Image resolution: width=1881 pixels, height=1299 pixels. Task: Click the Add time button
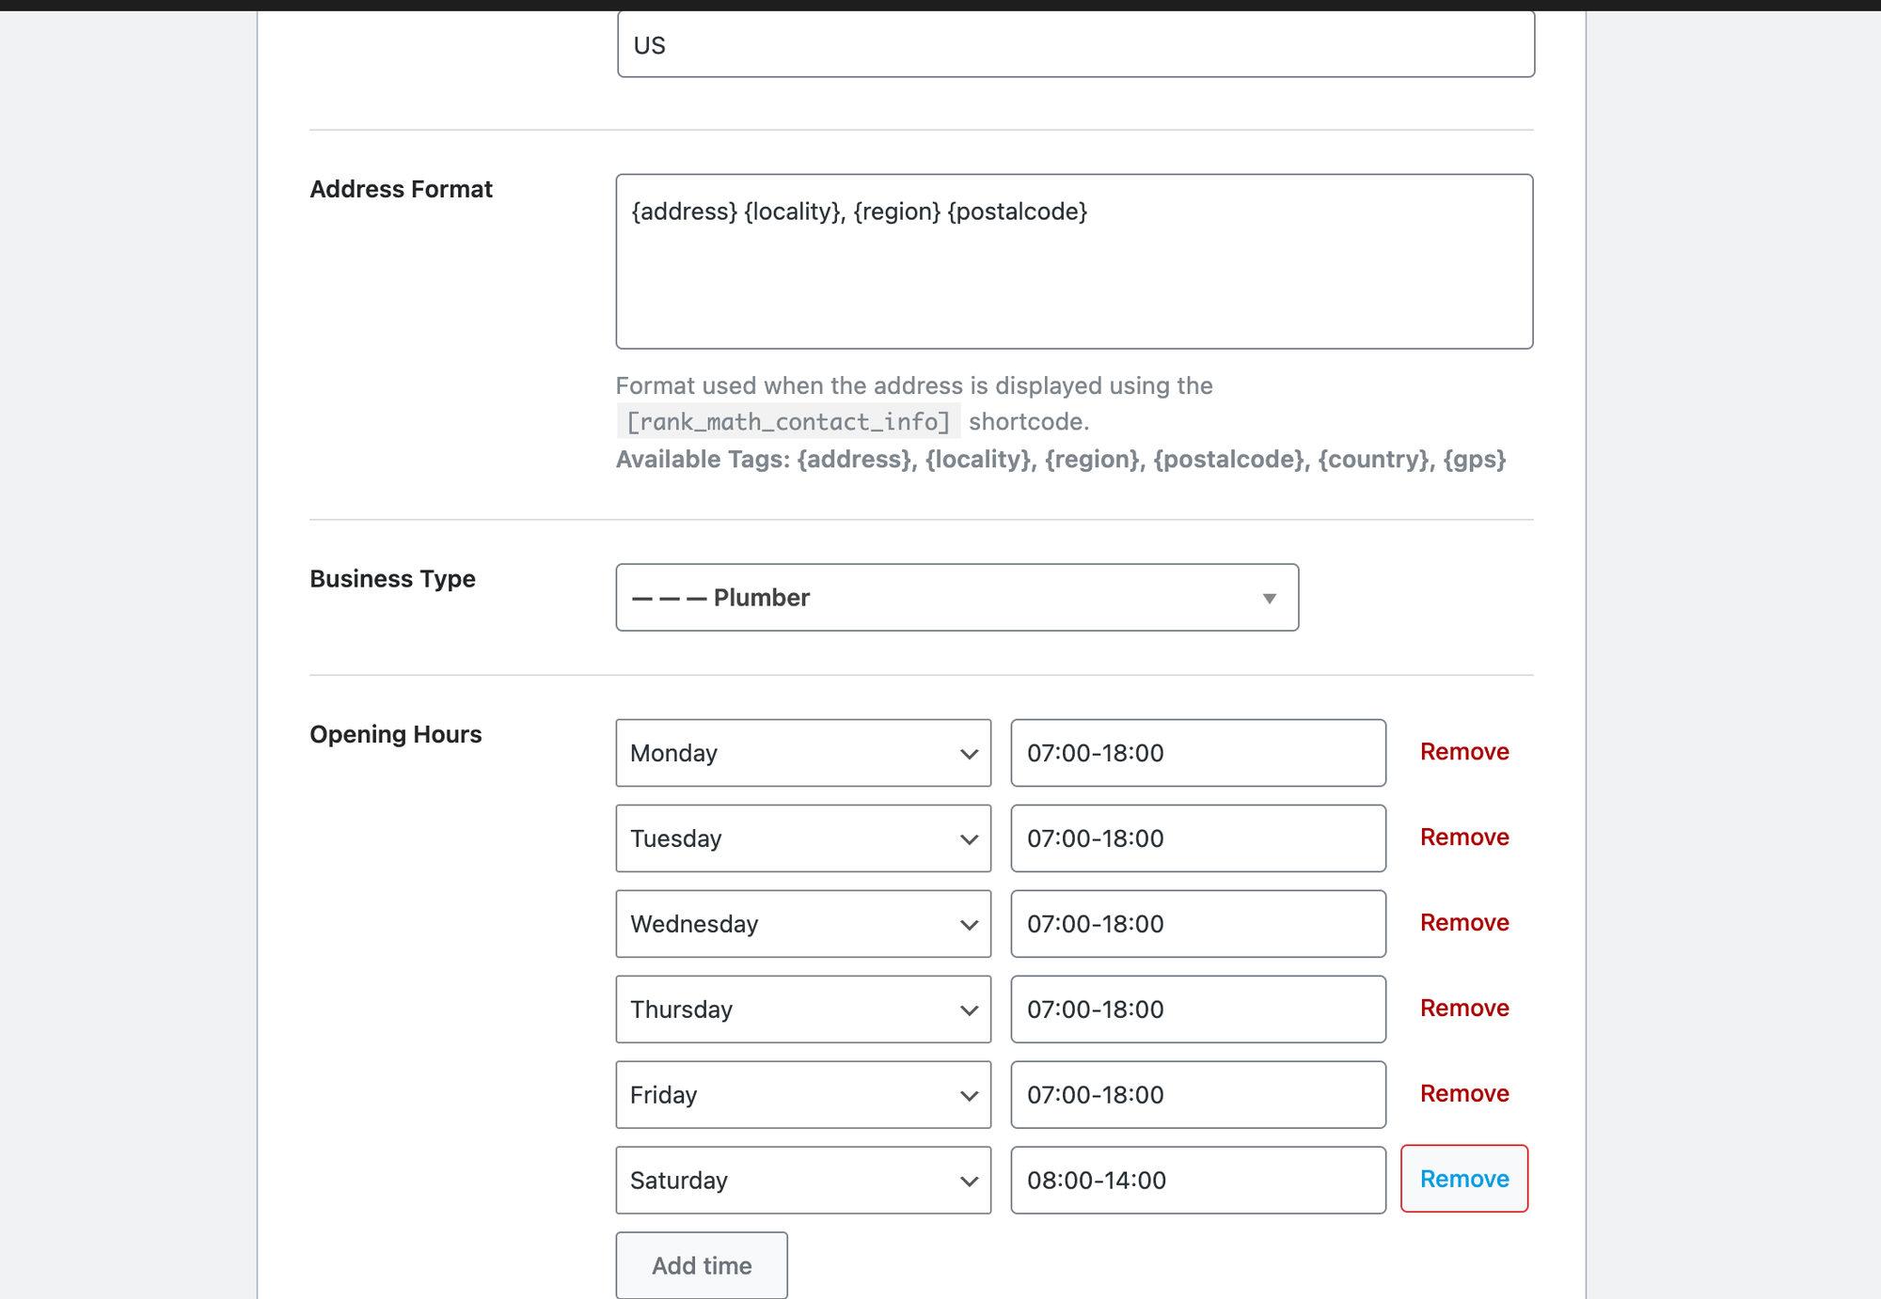point(702,1266)
